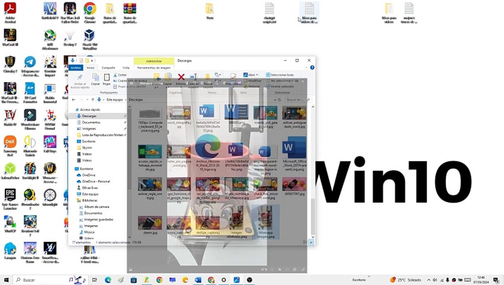Select Descargas in the navigation pane
This screenshot has width=504, height=285.
89,116
